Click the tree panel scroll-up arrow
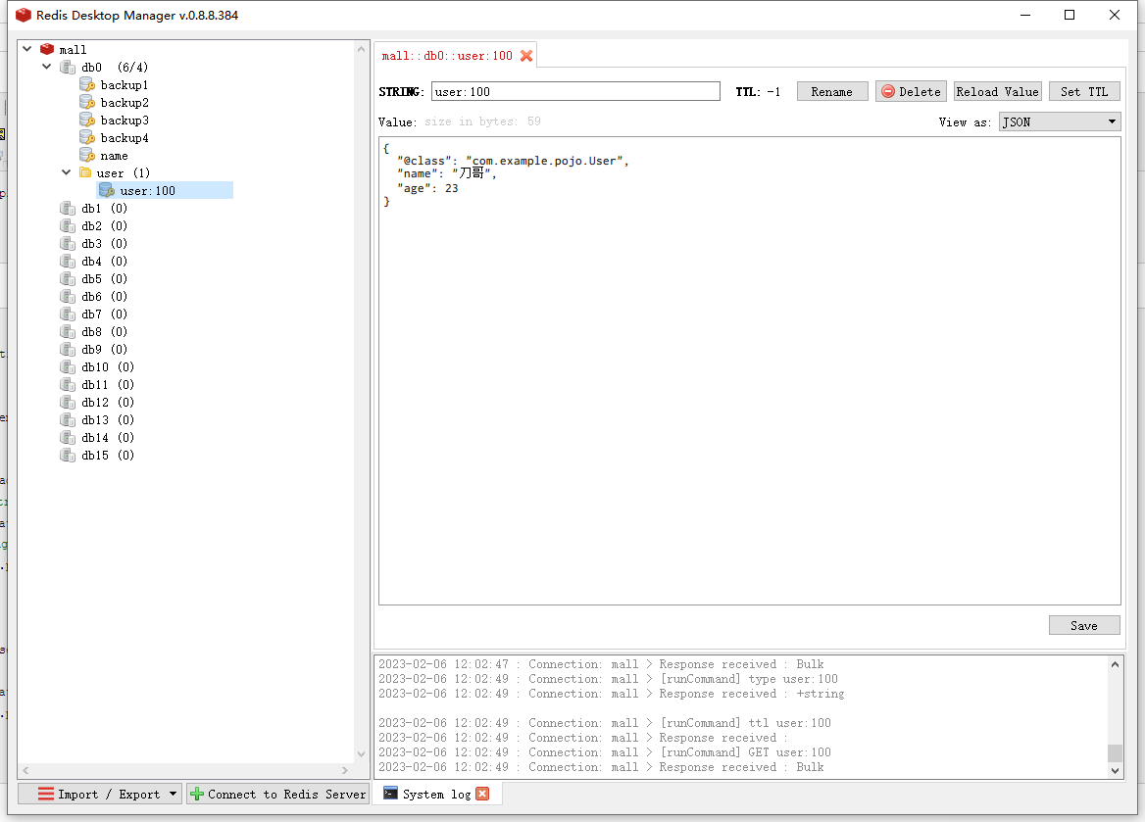Viewport: 1145px width, 822px height. [361, 49]
